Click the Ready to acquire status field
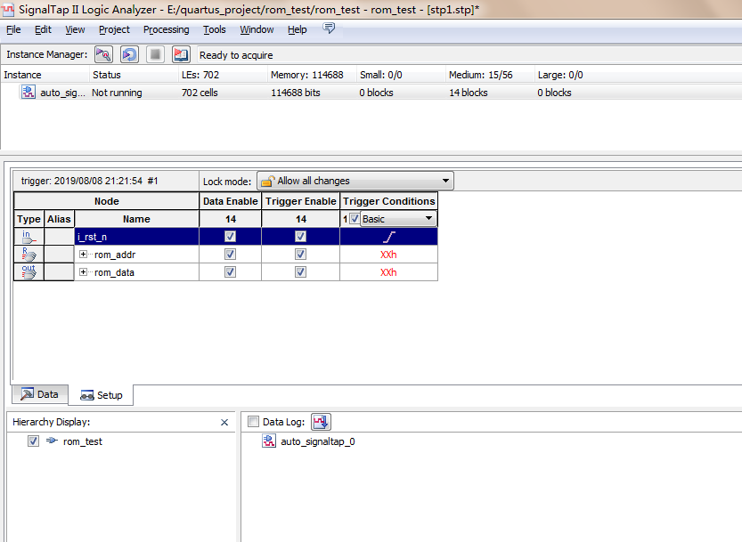Viewport: 742px width, 542px height. [469, 55]
